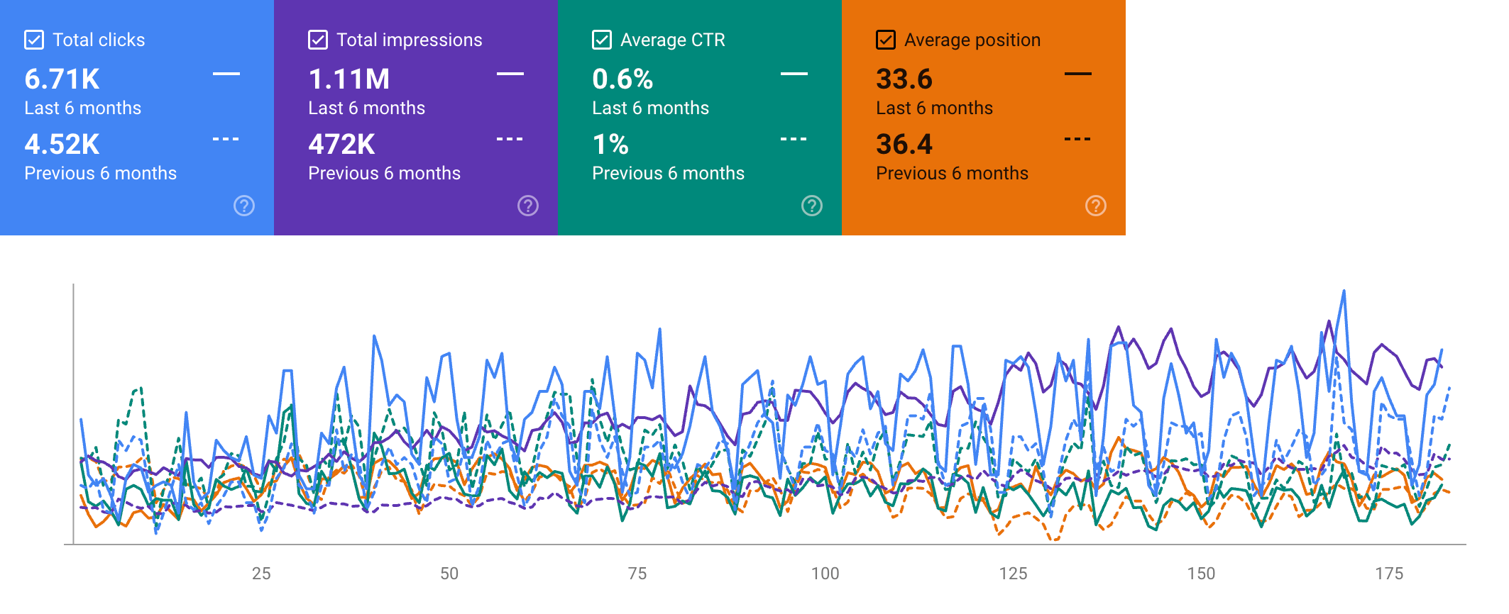Image resolution: width=1509 pixels, height=614 pixels.
Task: Select the 1.11M impressions value
Action: (x=349, y=79)
